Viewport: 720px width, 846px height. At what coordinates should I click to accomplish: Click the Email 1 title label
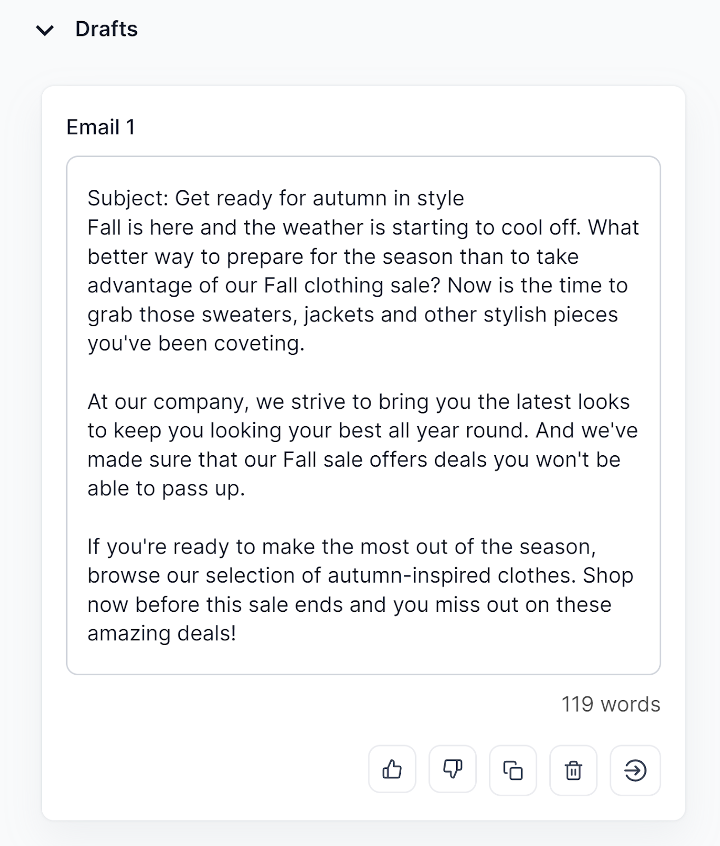point(100,127)
